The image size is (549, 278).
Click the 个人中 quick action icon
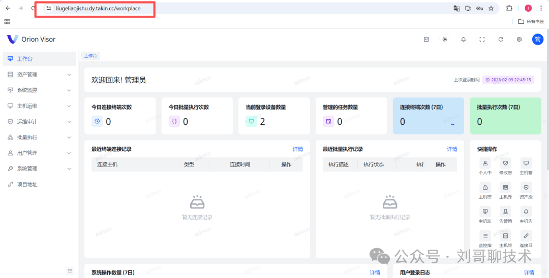[485, 163]
